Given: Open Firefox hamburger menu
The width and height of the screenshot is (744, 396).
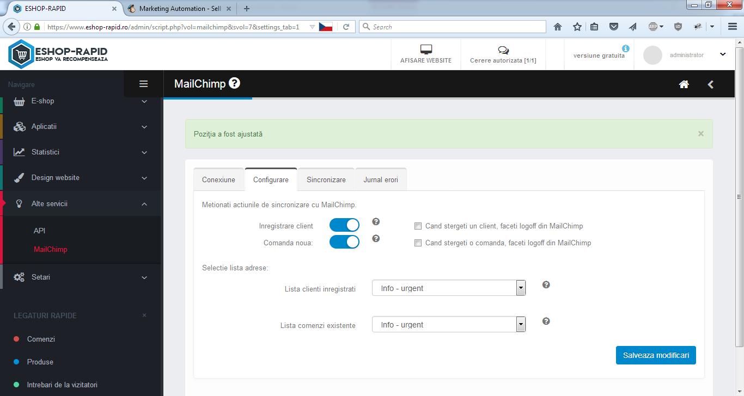Looking at the screenshot, I should 733,27.
